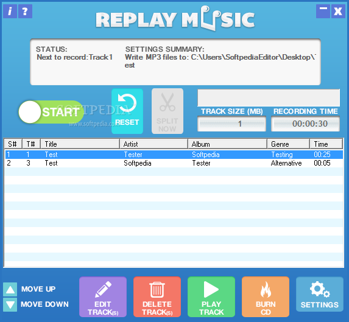This screenshot has height=322, width=349.
Task: Sort by the Time column header
Action: (326, 144)
